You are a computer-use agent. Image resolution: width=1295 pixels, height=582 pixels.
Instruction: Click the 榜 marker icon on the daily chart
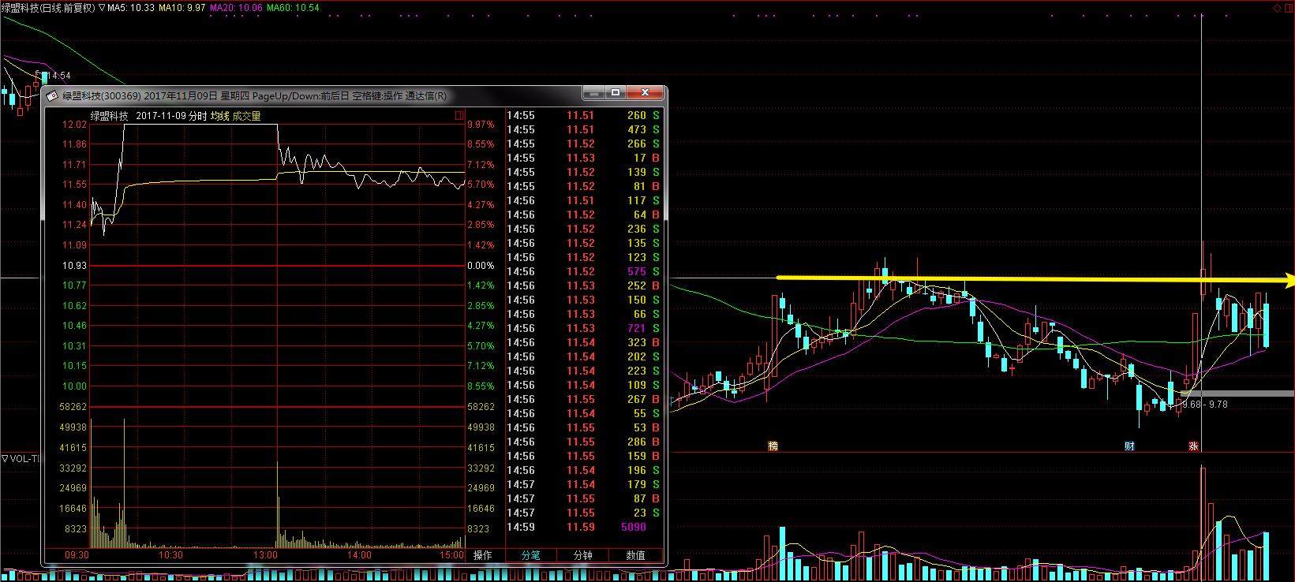773,446
